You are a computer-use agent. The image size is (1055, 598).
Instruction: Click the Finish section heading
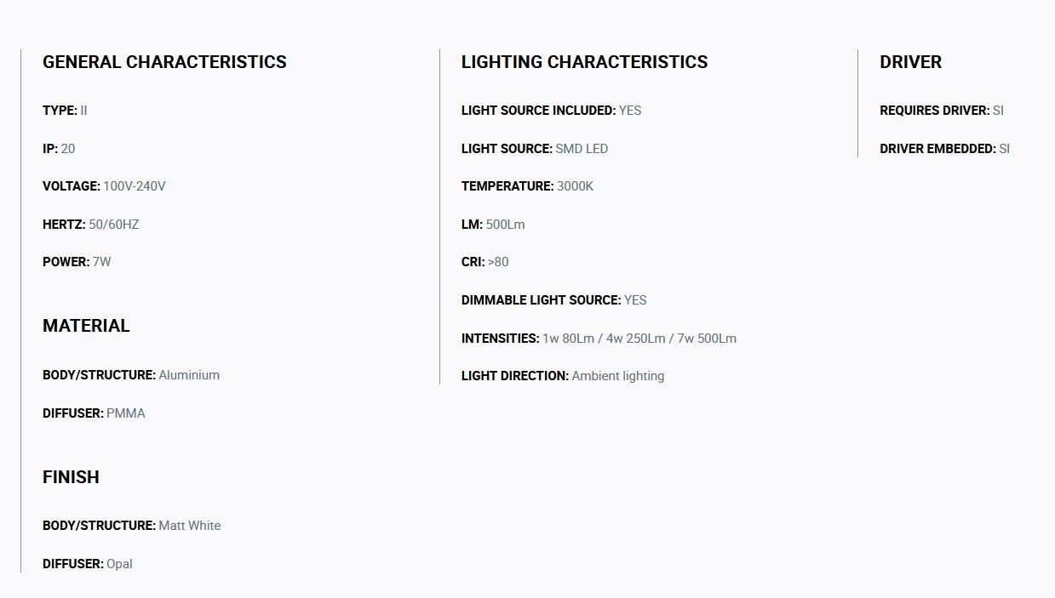pos(71,477)
